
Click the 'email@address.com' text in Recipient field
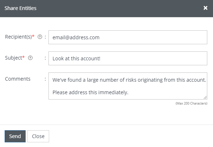(76, 37)
